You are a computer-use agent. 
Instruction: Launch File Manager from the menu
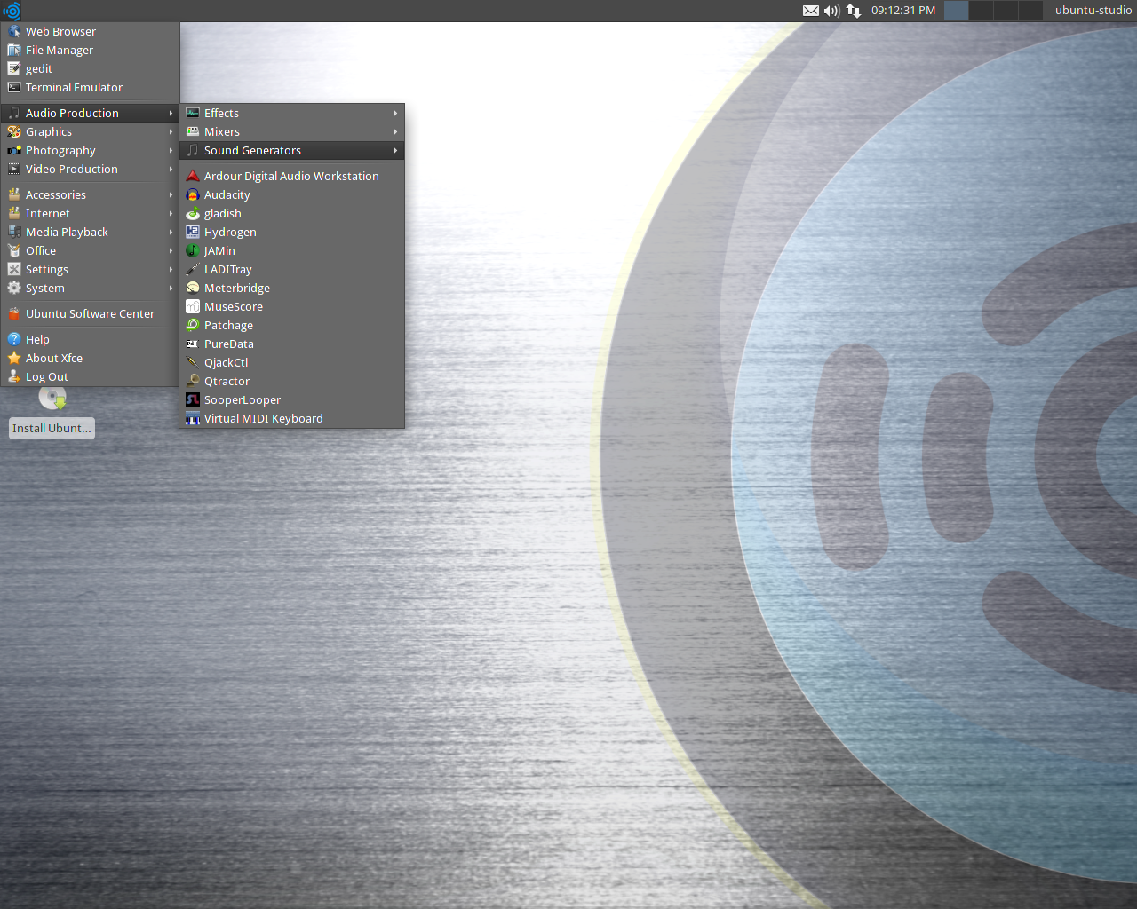tap(91, 50)
